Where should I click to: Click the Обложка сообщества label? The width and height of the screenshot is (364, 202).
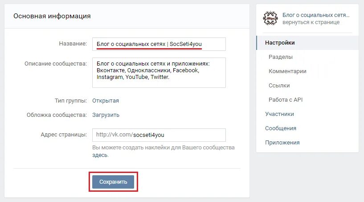pos(57,115)
